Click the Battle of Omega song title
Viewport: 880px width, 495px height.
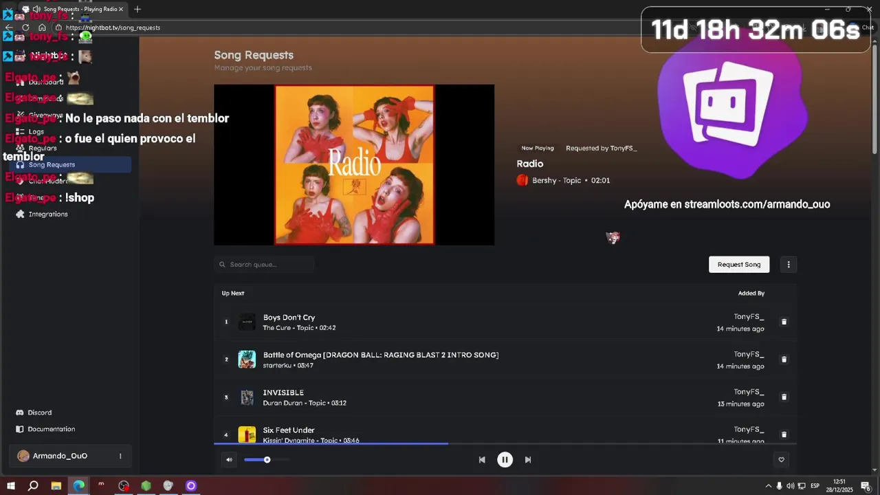(381, 355)
